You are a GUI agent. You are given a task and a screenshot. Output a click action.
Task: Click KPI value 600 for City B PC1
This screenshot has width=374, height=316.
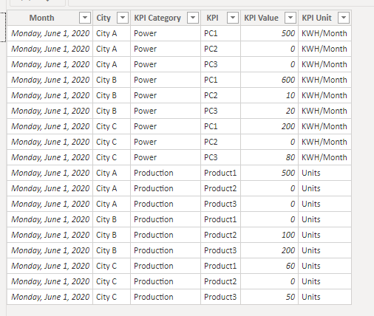point(269,80)
